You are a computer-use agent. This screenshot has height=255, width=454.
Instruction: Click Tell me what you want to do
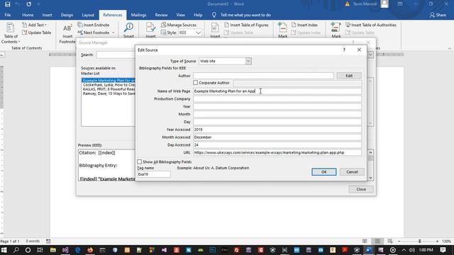point(245,15)
